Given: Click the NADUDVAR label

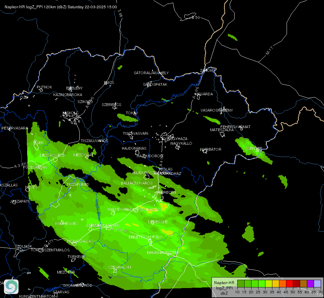Looking at the screenshot, I should (117, 210).
